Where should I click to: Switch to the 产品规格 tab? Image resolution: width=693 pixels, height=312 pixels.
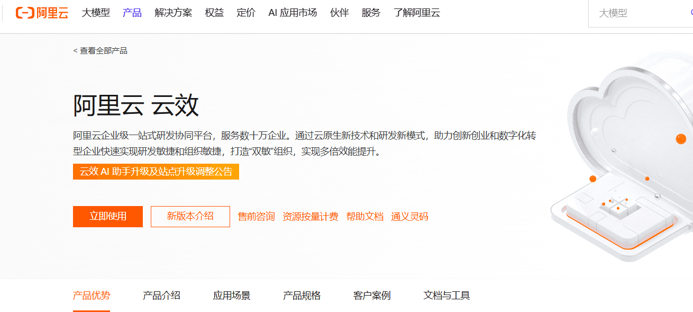[x=302, y=296]
